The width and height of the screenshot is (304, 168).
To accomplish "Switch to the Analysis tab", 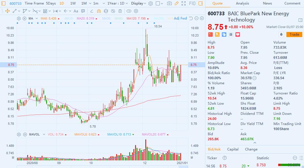I will [x=242, y=3].
